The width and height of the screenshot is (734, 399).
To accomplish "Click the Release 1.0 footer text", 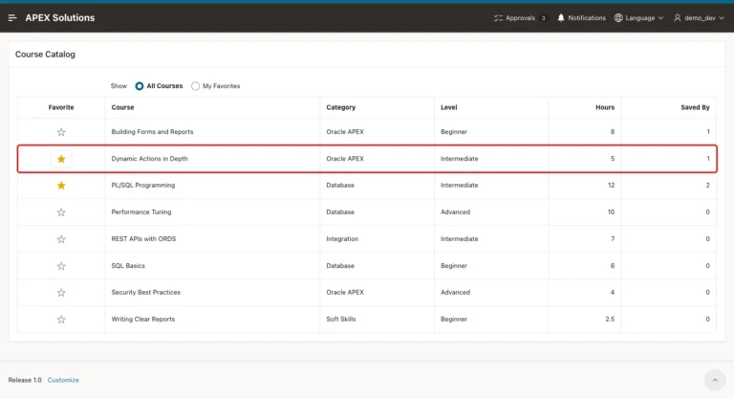I will pos(25,380).
